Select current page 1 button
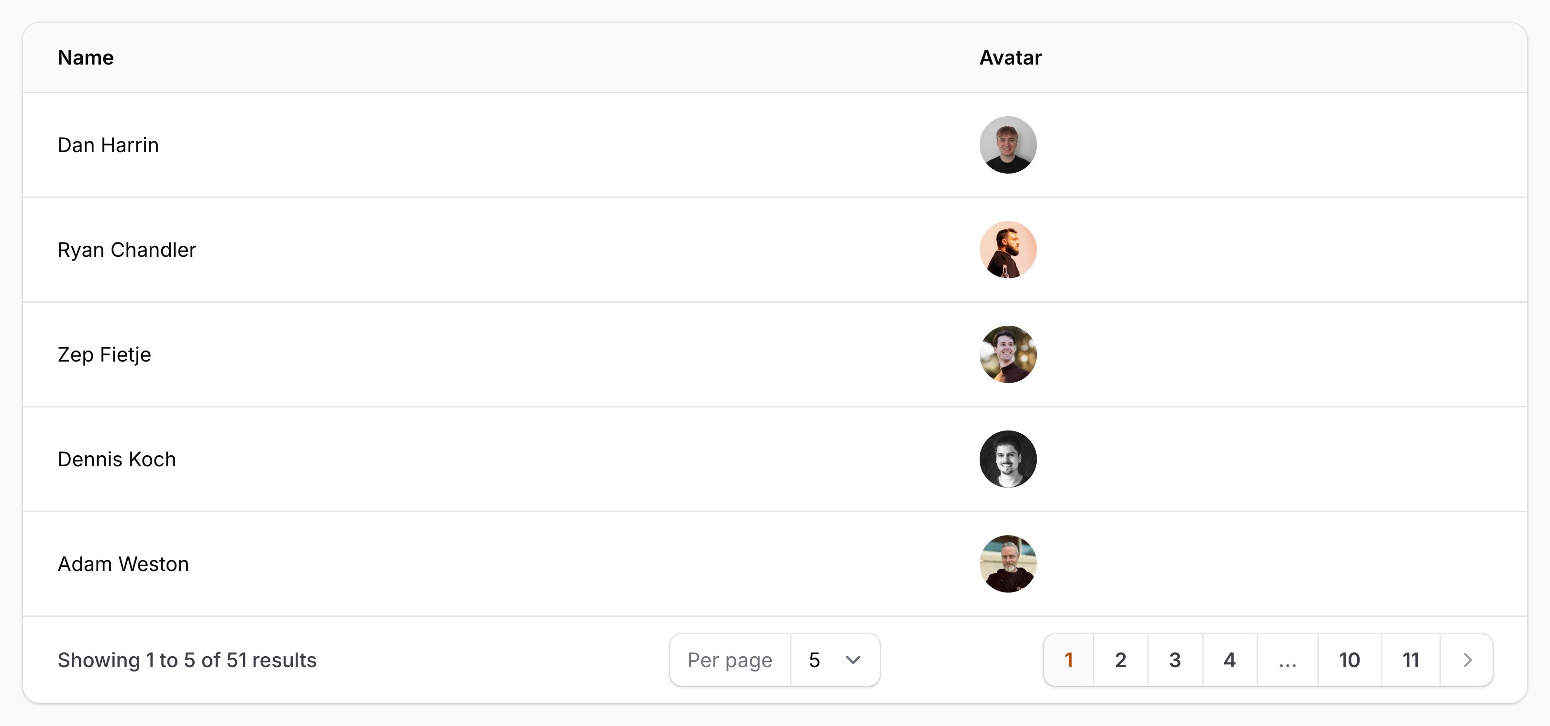 [1069, 660]
